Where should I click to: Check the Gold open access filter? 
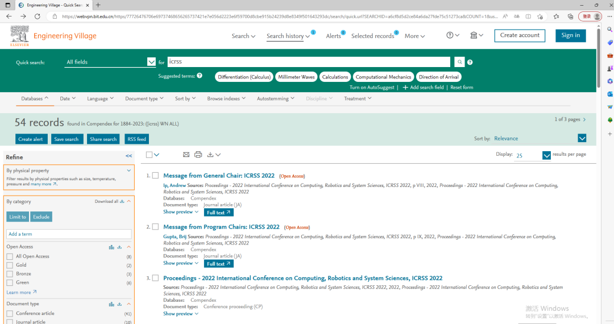click(10, 265)
